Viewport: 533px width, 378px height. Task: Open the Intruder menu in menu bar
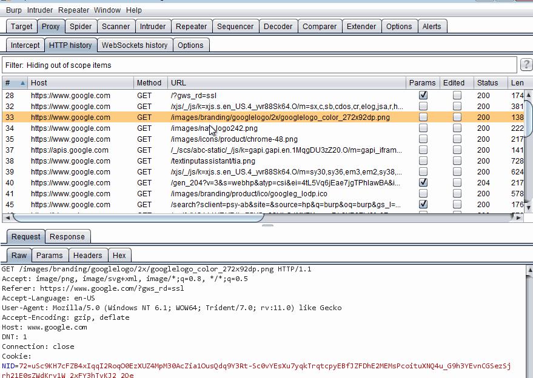point(39,10)
